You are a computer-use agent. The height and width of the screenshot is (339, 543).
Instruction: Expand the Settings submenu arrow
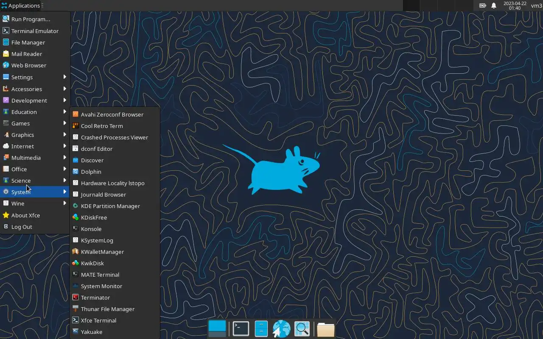click(x=65, y=77)
